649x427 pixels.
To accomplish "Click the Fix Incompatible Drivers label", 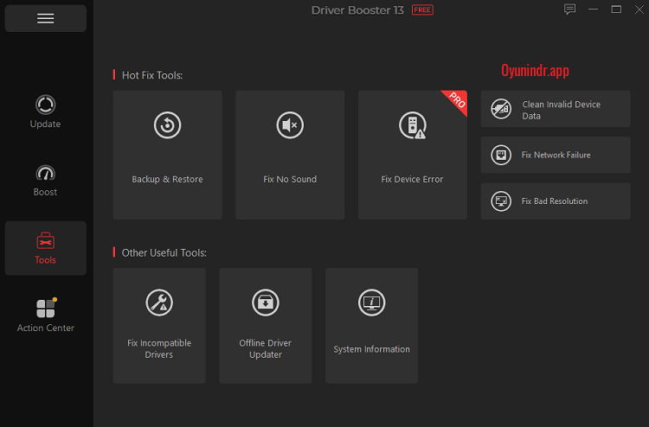I will click(x=159, y=349).
